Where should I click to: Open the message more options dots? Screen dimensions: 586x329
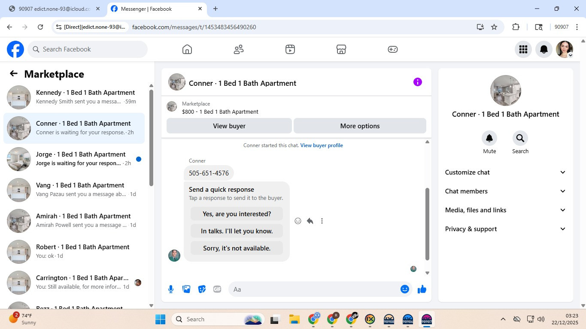pyautogui.click(x=322, y=221)
